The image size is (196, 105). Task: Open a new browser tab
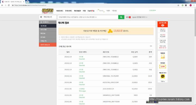tap(27, 2)
